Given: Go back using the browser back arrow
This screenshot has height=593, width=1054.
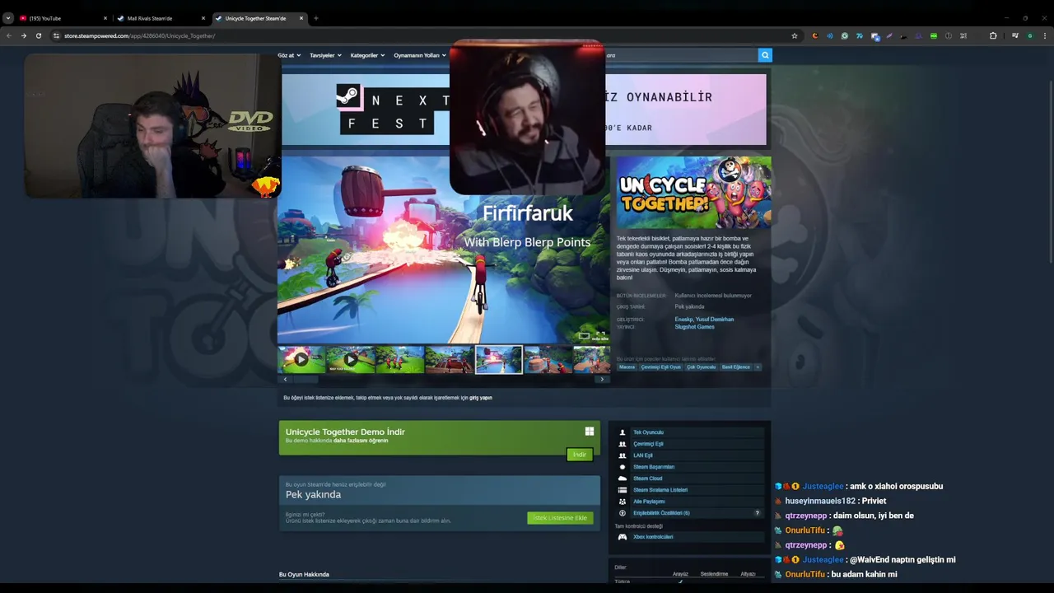Looking at the screenshot, I should 9,35.
